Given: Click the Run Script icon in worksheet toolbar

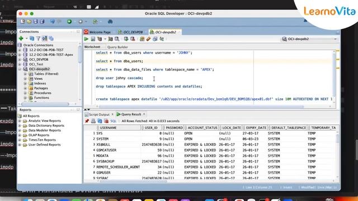Looking at the screenshot, I should [x=93, y=39].
